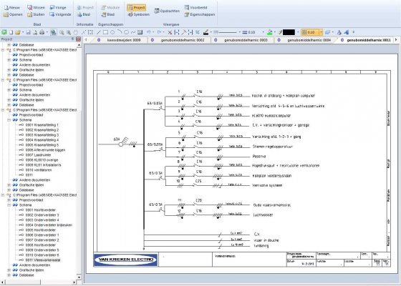Open the black color swatch dropdown arrow
The height and width of the screenshot is (286, 401).
pyautogui.click(x=297, y=32)
